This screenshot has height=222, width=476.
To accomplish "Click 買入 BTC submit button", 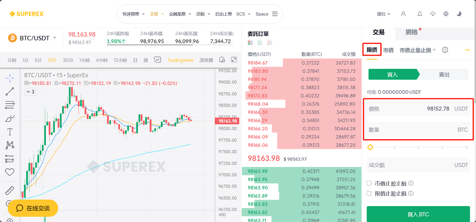I will coord(418,214).
